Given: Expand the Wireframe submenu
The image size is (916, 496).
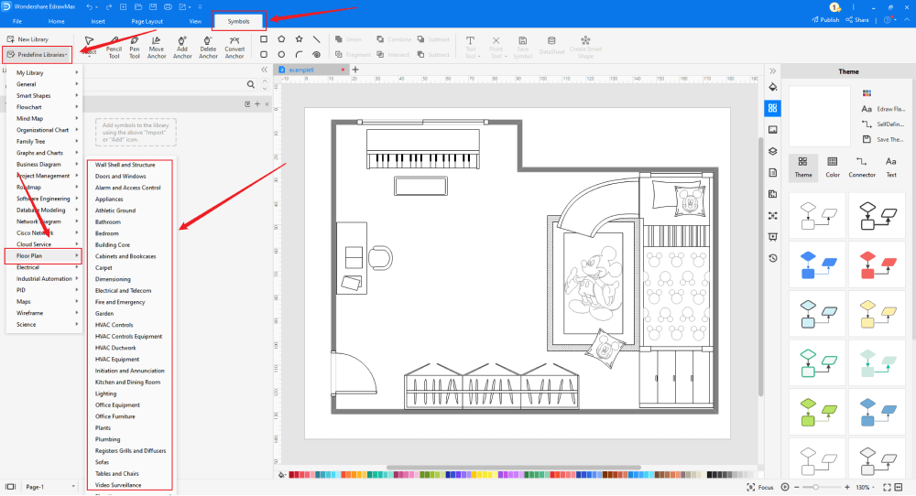Looking at the screenshot, I should (44, 313).
